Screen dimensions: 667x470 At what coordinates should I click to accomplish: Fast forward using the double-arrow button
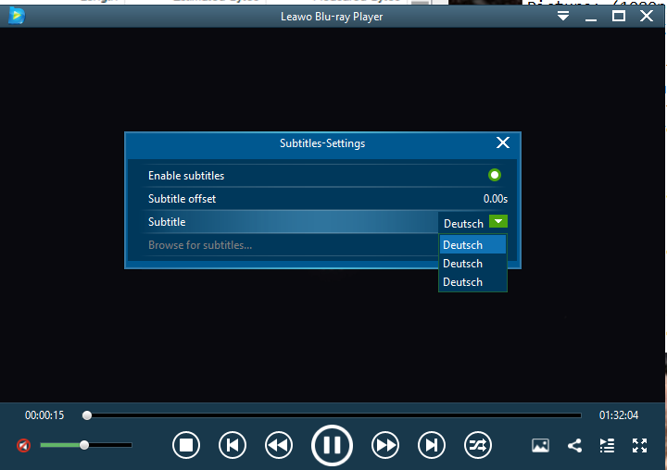385,445
